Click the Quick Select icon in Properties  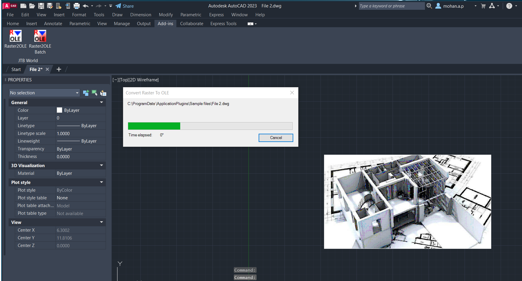coord(103,93)
